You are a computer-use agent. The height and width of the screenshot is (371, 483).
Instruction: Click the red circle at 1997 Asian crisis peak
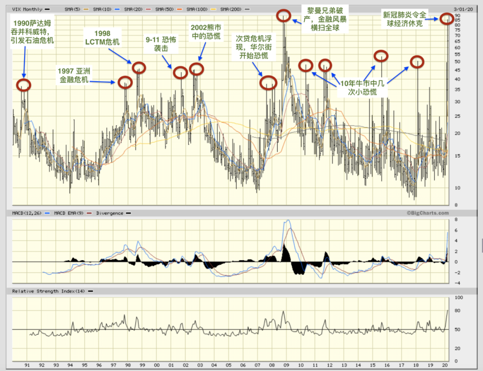pyautogui.click(x=125, y=82)
